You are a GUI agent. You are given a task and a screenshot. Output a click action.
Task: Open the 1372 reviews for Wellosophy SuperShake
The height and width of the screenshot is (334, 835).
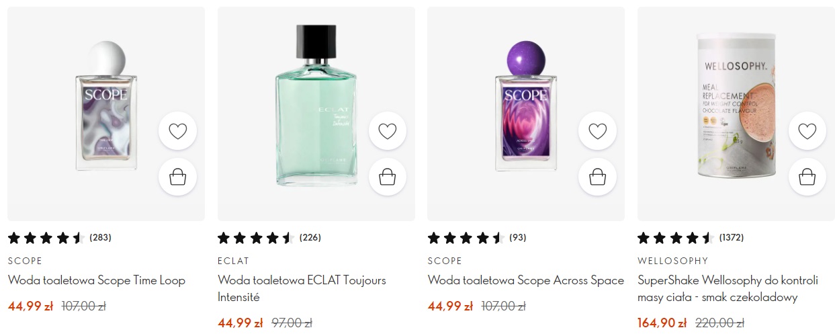[731, 237]
